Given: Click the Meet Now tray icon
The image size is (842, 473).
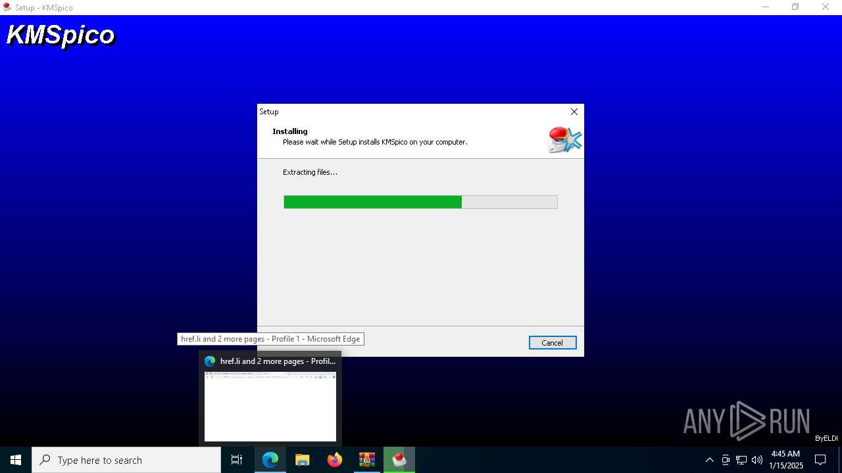Looking at the screenshot, I should pyautogui.click(x=726, y=460).
